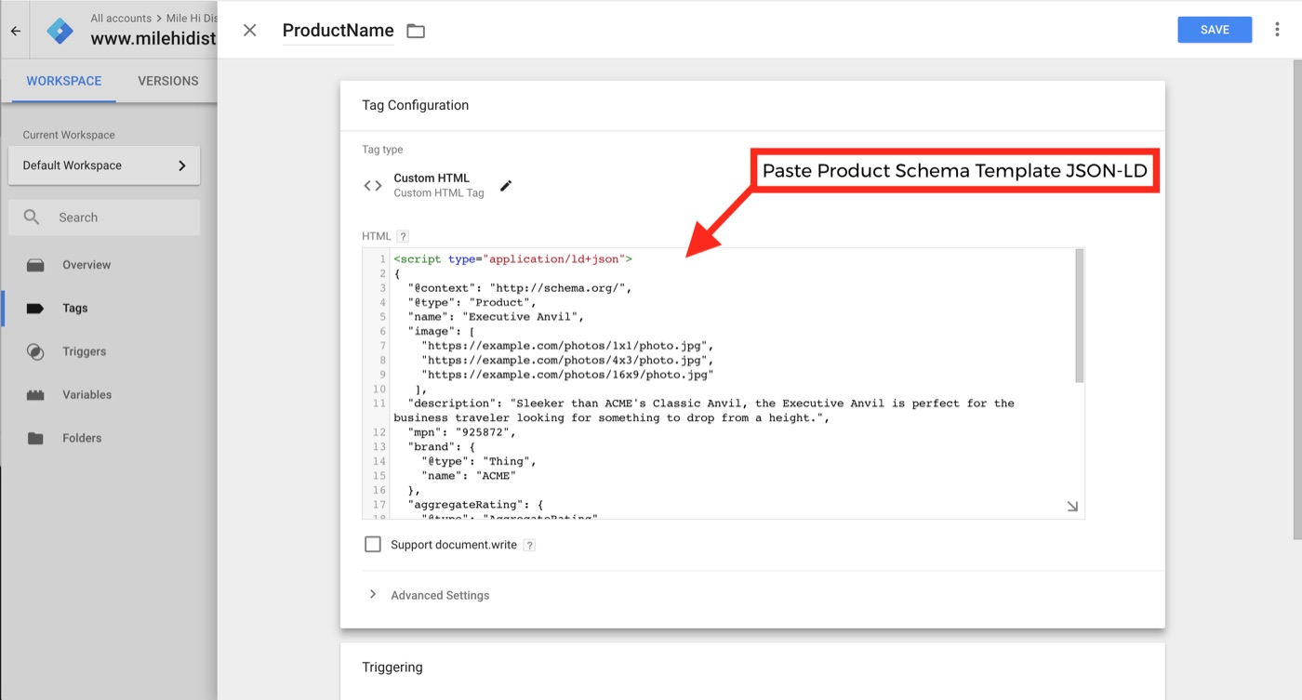Image resolution: width=1302 pixels, height=700 pixels.
Task: Open the Default Workspace selector
Action: click(104, 165)
